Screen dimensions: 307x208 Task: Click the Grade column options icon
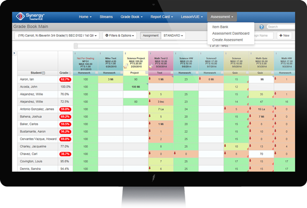click(x=70, y=73)
